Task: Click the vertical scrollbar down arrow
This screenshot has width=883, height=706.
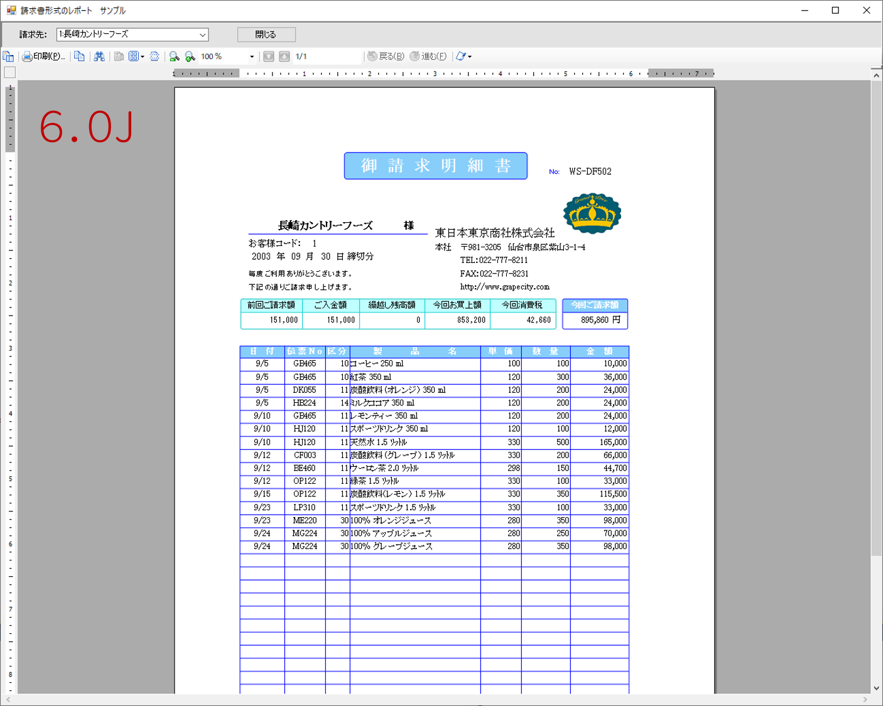Action: [877, 688]
